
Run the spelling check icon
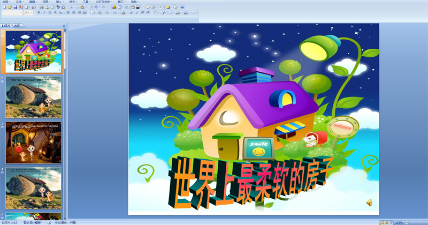tap(58, 7)
